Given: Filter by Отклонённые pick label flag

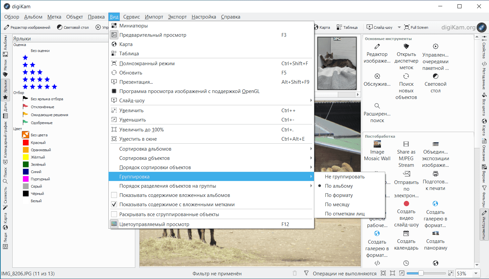Looking at the screenshot, I should 38,107.
